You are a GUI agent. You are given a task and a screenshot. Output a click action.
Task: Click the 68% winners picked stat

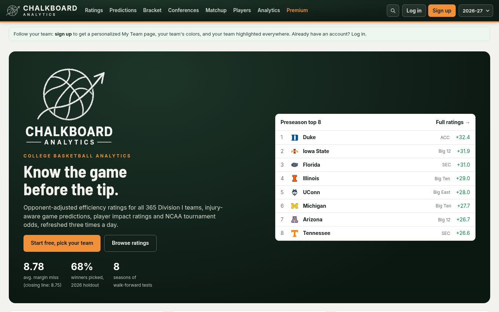tap(87, 274)
